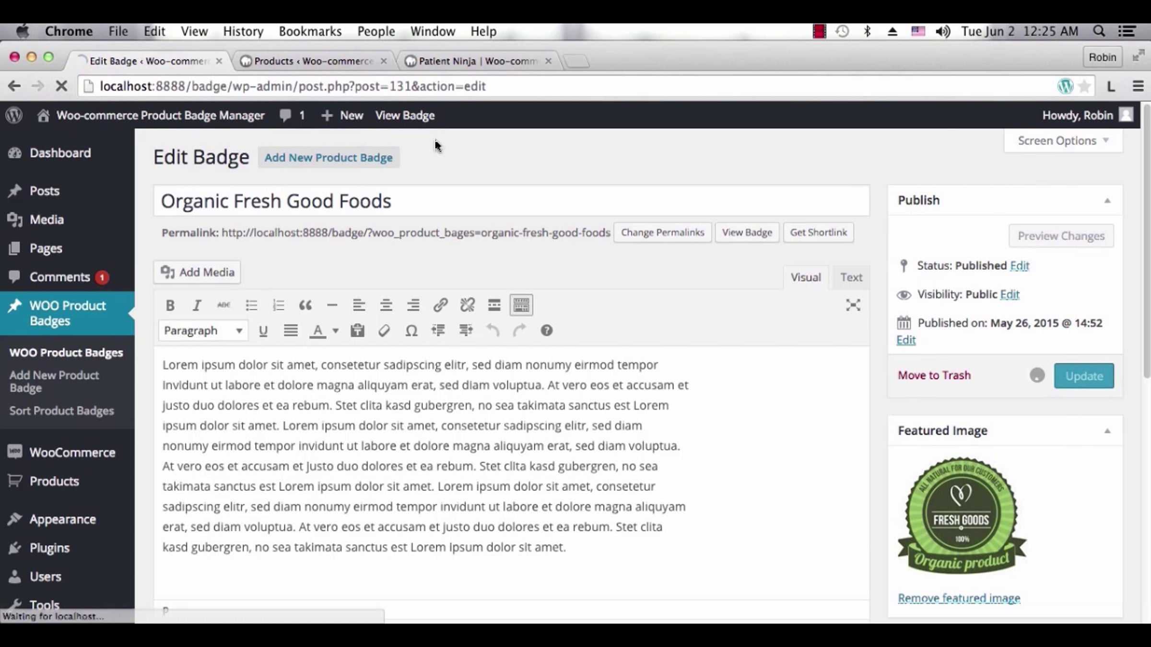Remove the featured image
Screen dimensions: 1151x647
point(959,598)
